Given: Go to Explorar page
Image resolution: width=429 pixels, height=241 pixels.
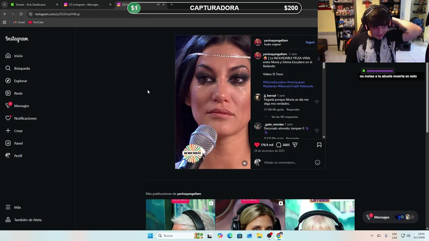Looking at the screenshot, I should click(x=16, y=81).
